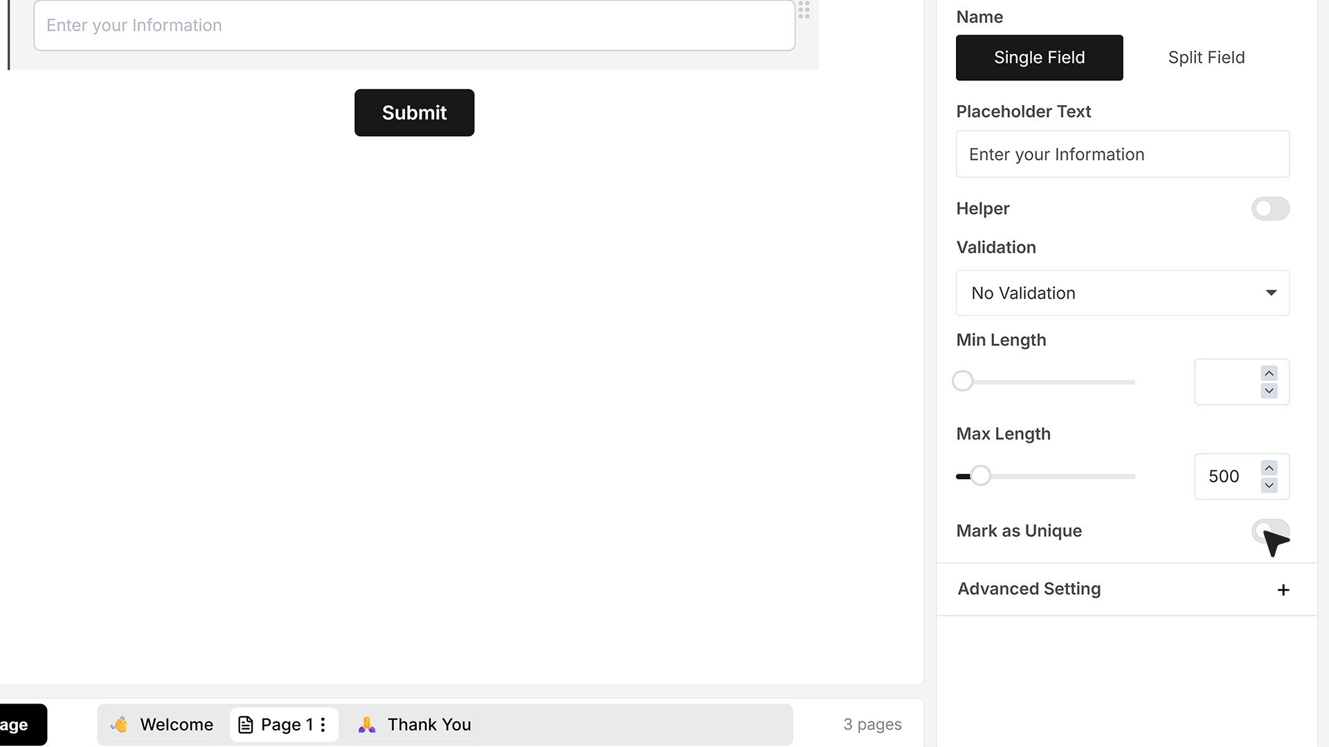Expand Advanced Setting with the plus icon
The height and width of the screenshot is (747, 1329).
point(1283,590)
